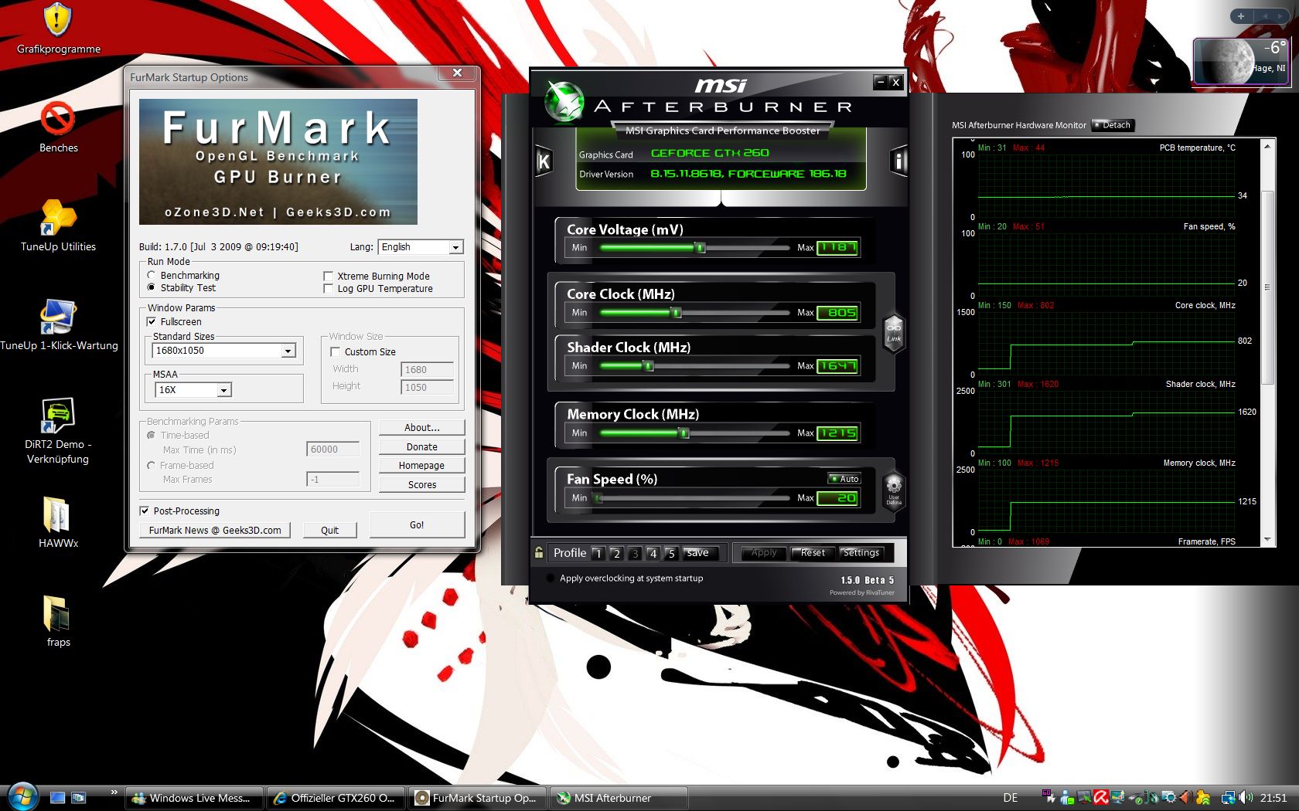Click the Safely Remove Hardware tray icon

[1136, 798]
